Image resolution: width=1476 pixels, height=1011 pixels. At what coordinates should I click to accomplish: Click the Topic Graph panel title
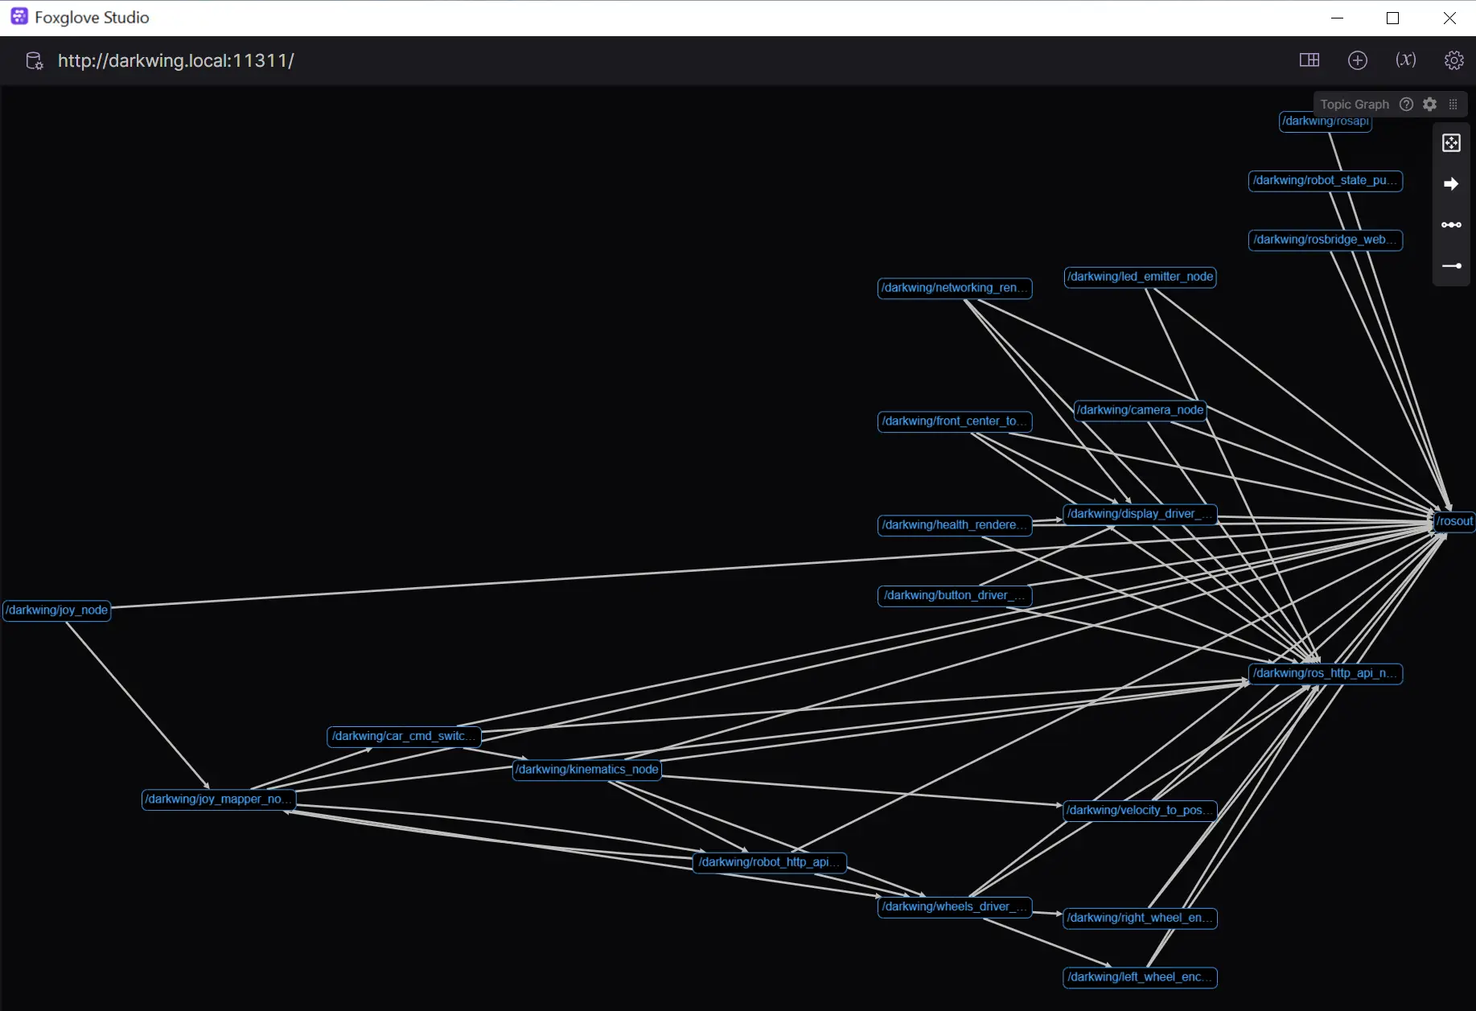pyautogui.click(x=1354, y=104)
